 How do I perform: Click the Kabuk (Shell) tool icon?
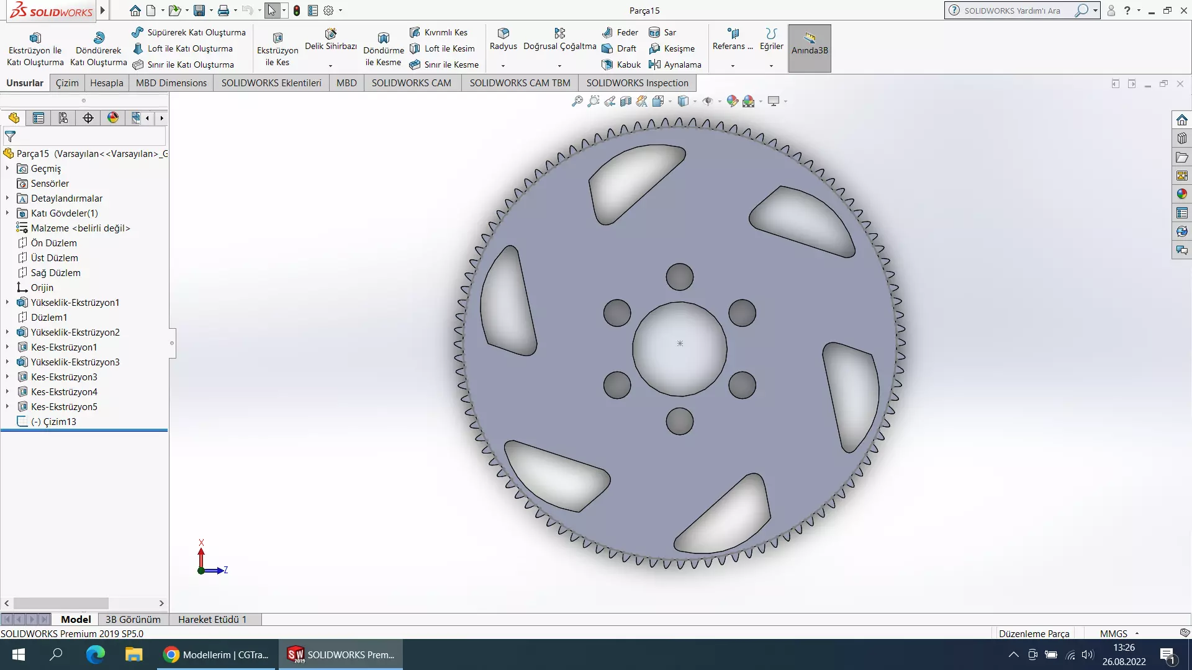(608, 65)
